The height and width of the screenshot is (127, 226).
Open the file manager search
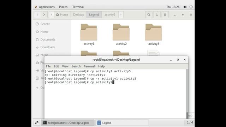click(x=149, y=15)
